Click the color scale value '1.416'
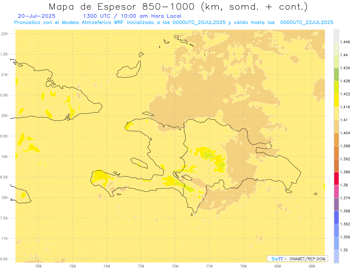 (345, 107)
